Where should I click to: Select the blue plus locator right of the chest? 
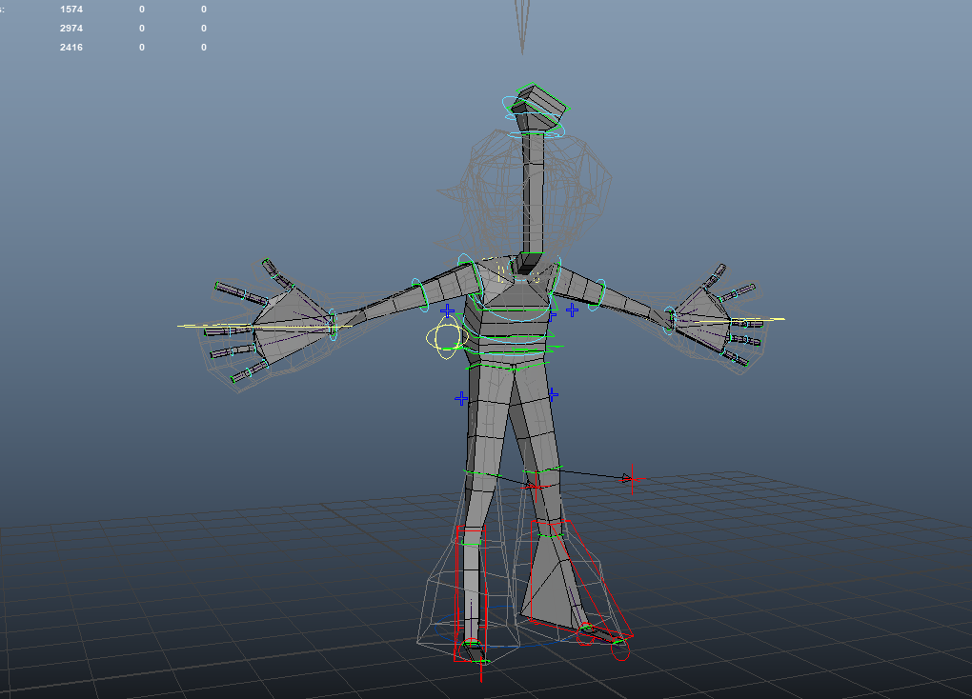tap(572, 310)
